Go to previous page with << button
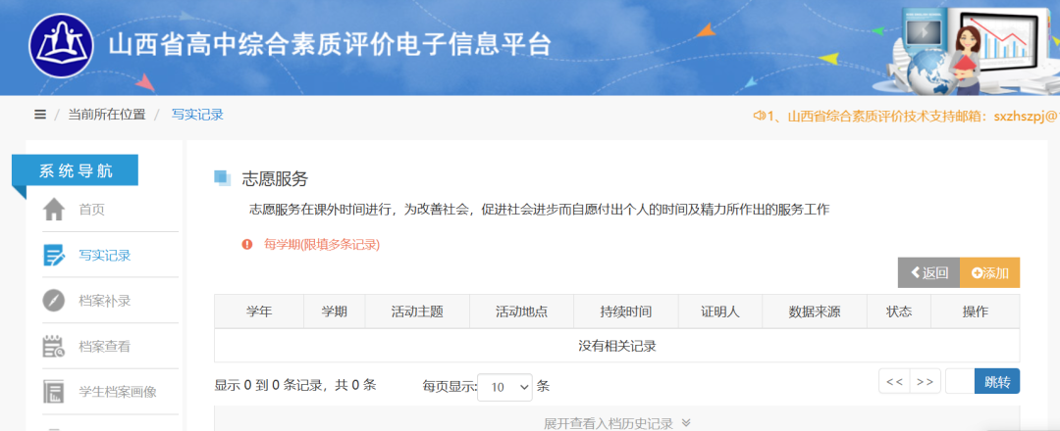Image resolution: width=1060 pixels, height=431 pixels. coord(894,381)
